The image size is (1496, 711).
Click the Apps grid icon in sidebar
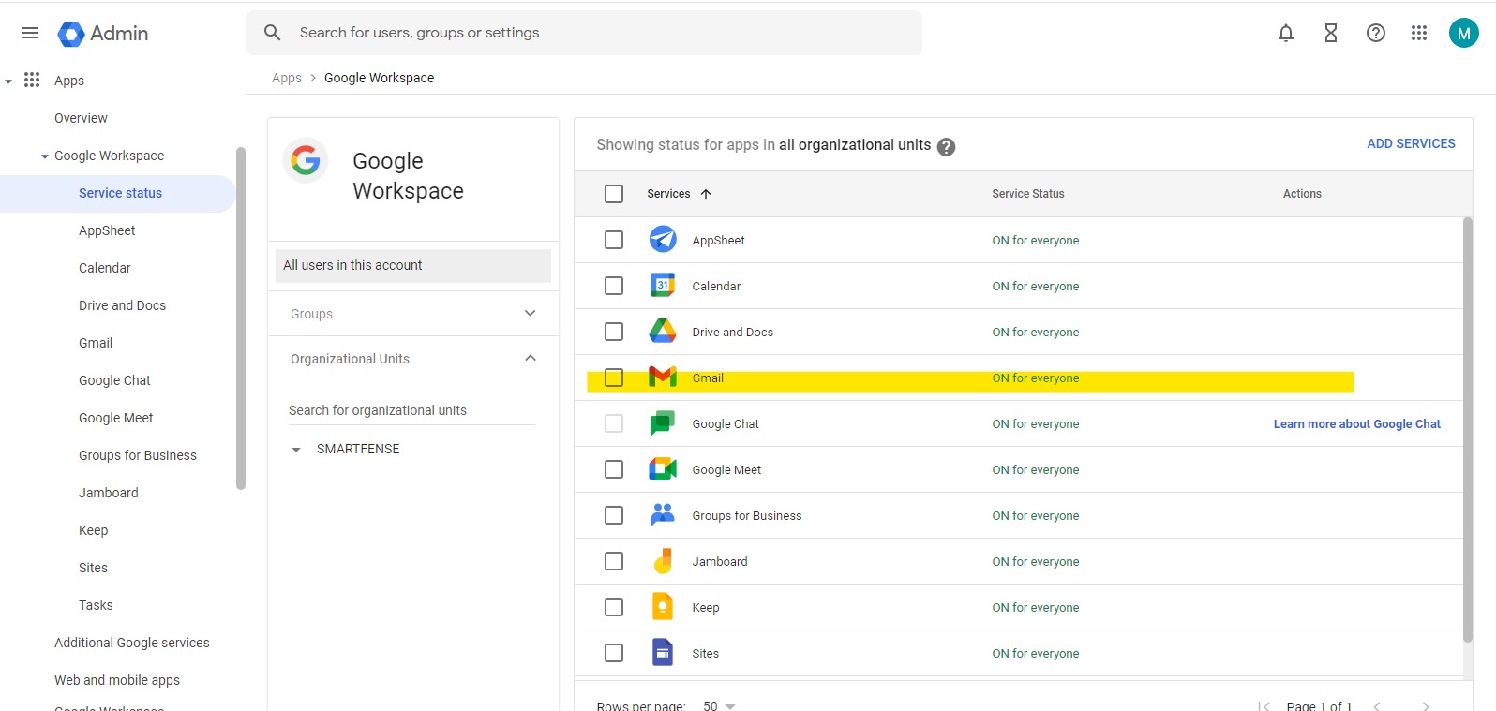[x=32, y=80]
